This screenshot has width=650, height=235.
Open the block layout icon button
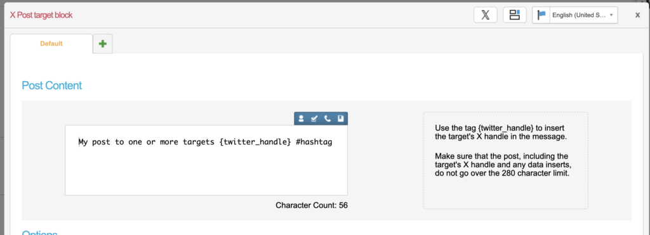point(514,15)
